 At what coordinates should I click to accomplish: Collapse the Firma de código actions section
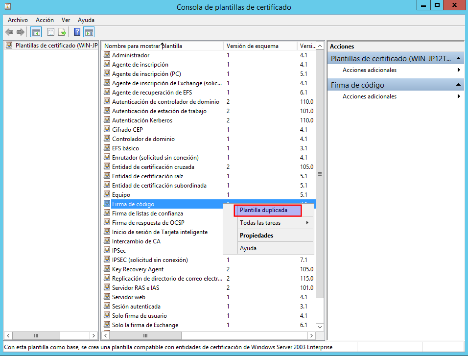458,85
